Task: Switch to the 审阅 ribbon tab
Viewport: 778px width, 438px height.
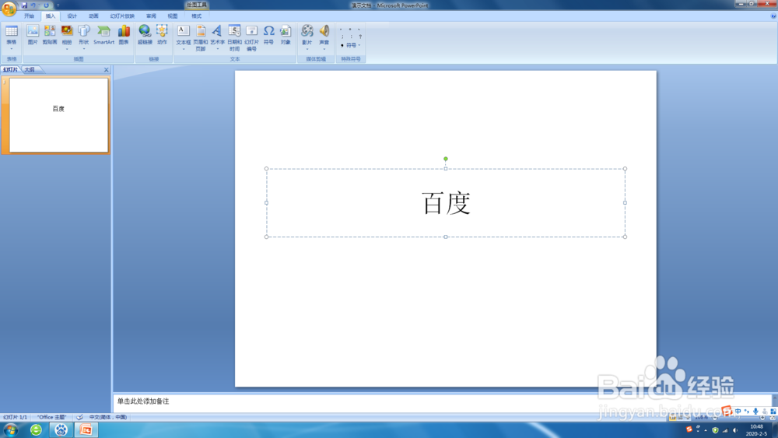Action: [x=151, y=16]
